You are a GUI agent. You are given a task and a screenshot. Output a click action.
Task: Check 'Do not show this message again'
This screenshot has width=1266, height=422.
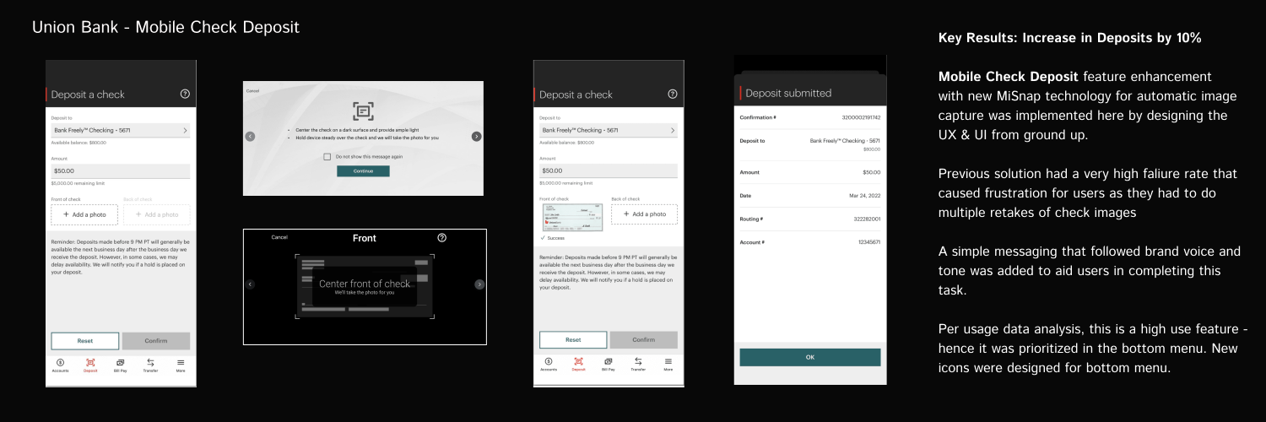click(x=327, y=156)
